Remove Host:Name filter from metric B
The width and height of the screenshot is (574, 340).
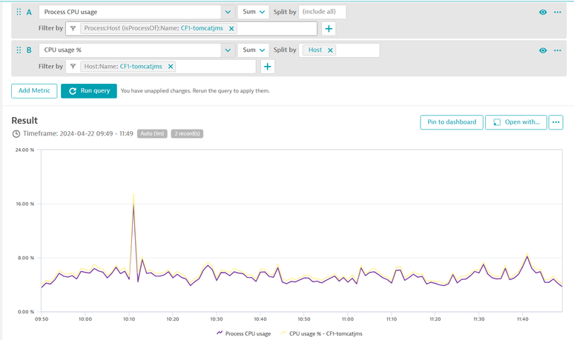171,67
